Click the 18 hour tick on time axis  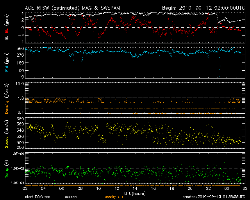coord(172,188)
